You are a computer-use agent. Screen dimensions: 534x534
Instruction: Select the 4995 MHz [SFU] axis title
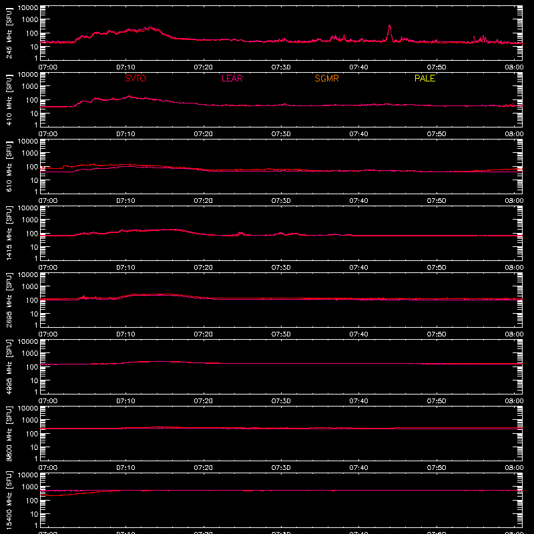click(9, 367)
